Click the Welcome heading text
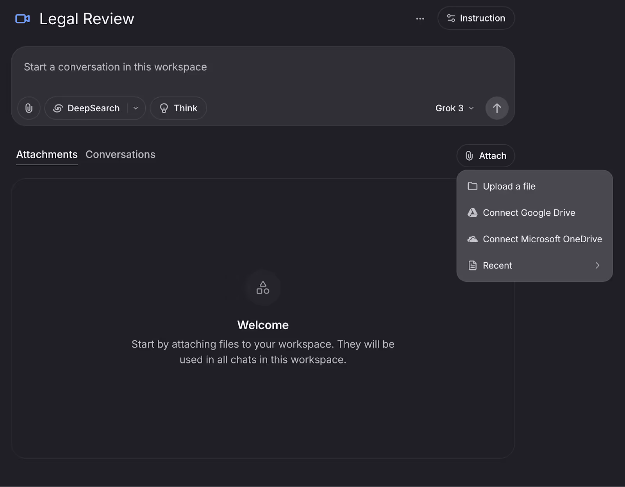625x487 pixels. click(263, 325)
